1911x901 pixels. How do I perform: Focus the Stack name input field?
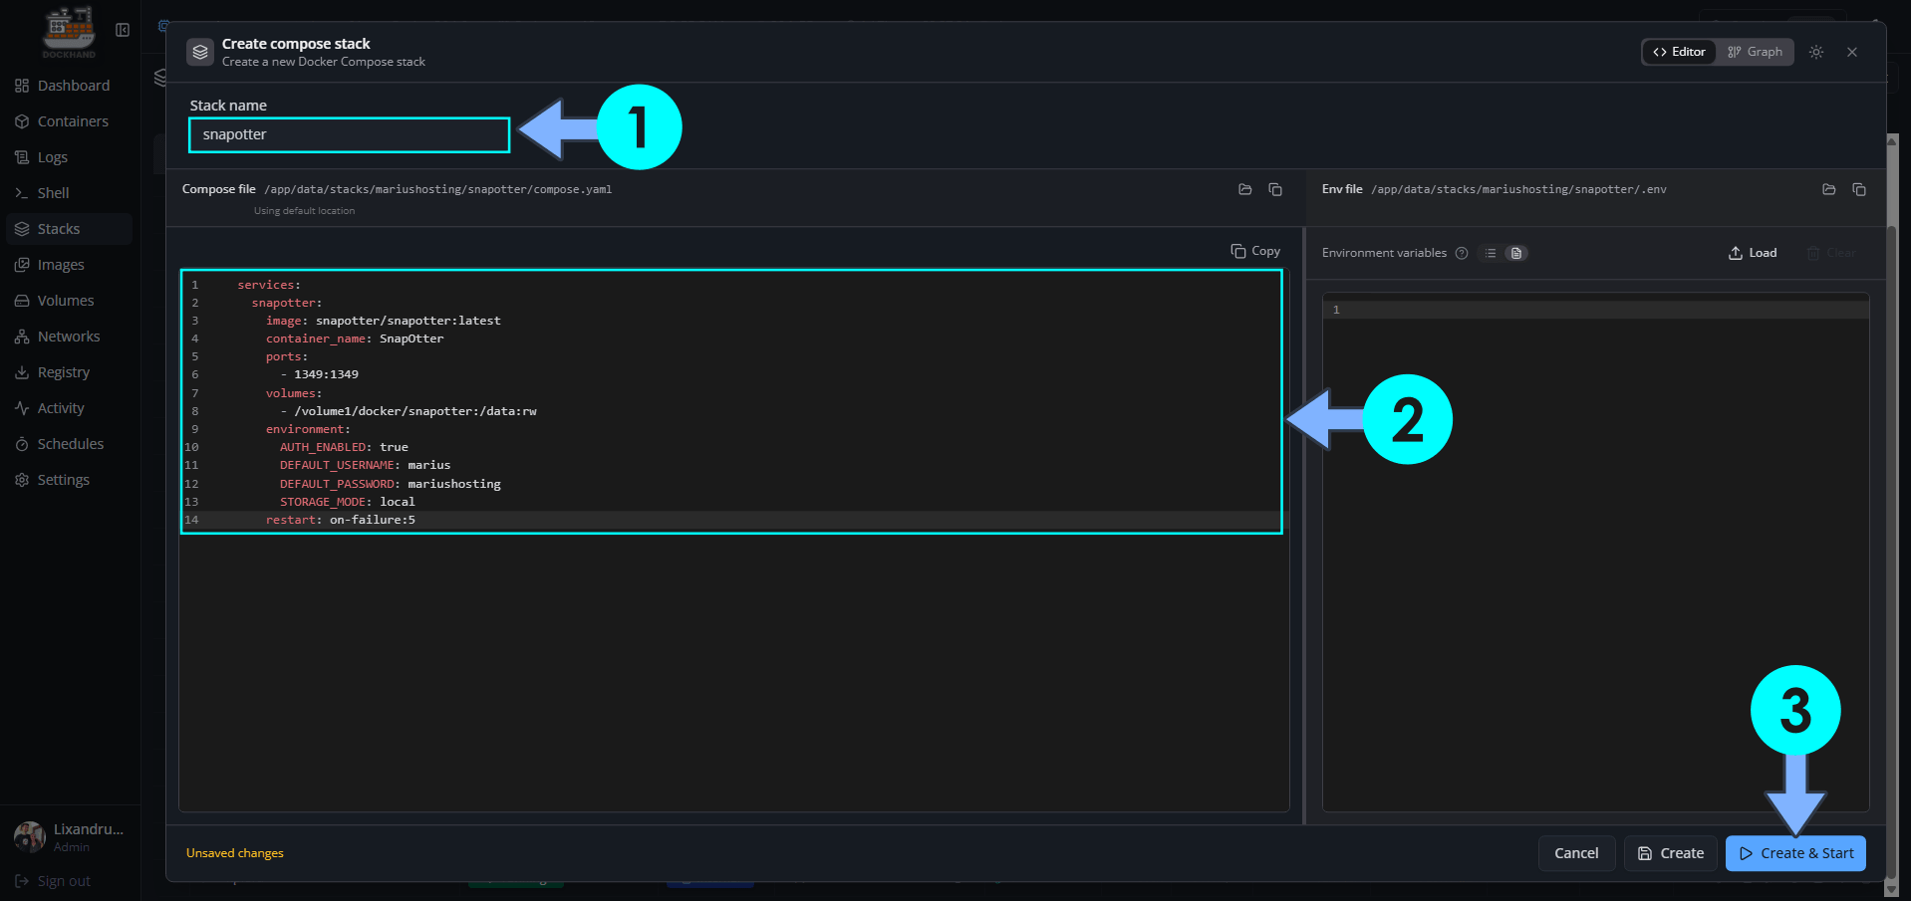click(x=349, y=135)
